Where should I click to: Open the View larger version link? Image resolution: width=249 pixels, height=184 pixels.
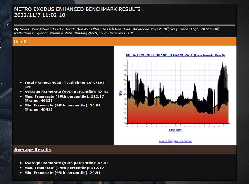[x=175, y=141]
